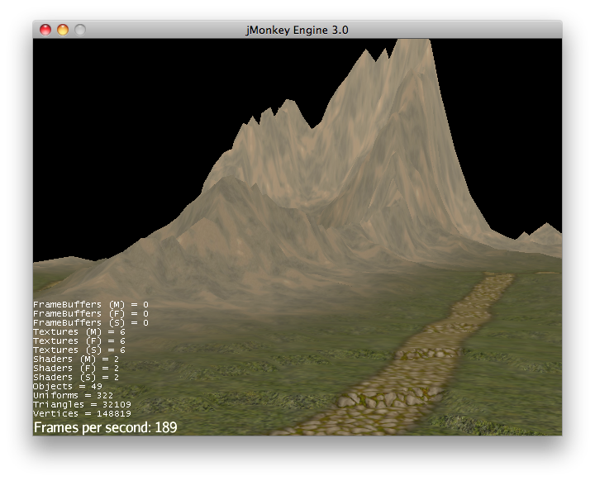Click the Vertices = 148819 stat line

pos(82,414)
